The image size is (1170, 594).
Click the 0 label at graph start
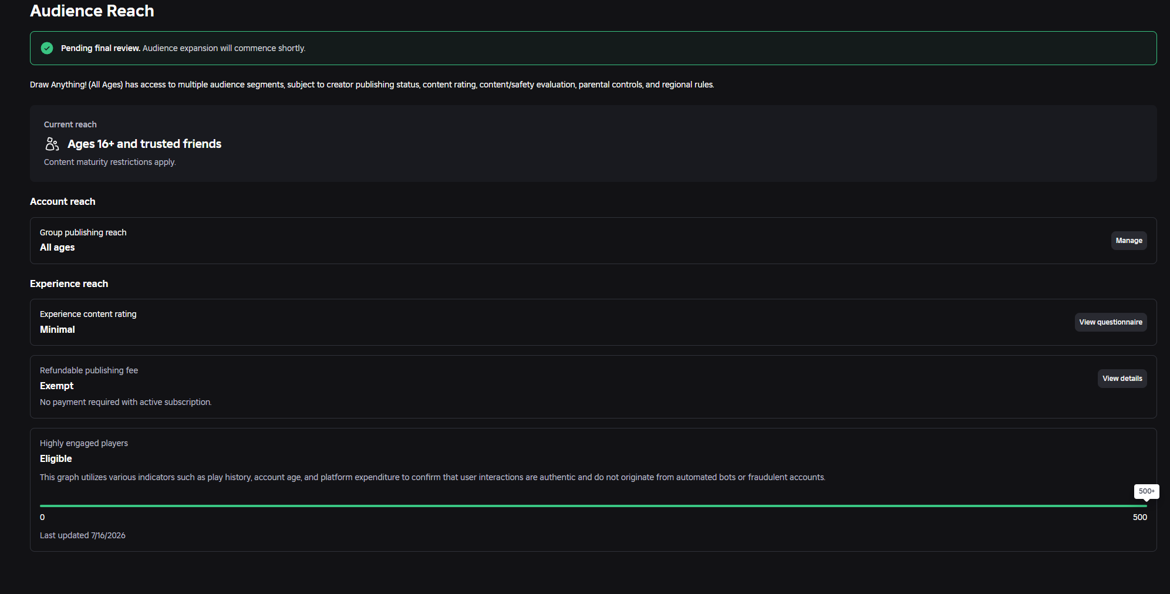point(42,517)
